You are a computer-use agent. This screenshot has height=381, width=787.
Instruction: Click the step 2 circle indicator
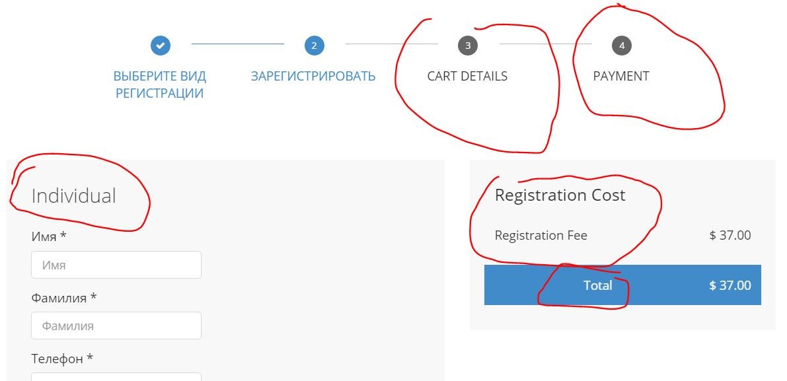coord(314,46)
